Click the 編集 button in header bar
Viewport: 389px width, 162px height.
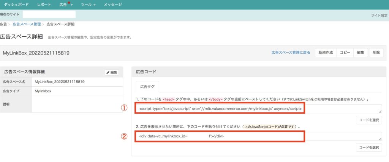tap(361, 53)
